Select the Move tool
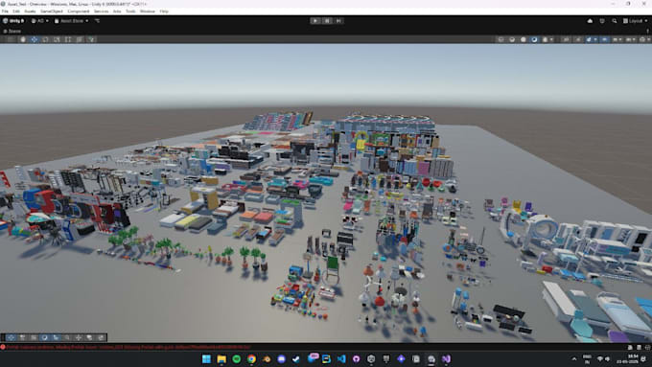This screenshot has width=652, height=367. pos(35,39)
